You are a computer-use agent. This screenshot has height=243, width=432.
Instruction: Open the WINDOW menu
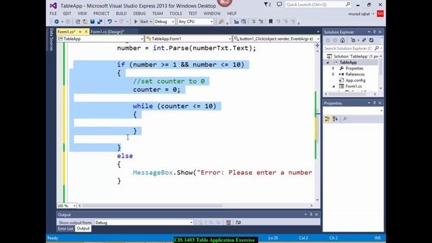pyautogui.click(x=212, y=13)
